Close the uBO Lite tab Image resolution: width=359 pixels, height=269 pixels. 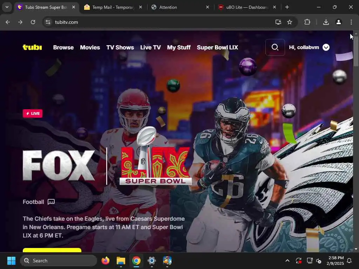pyautogui.click(x=274, y=7)
